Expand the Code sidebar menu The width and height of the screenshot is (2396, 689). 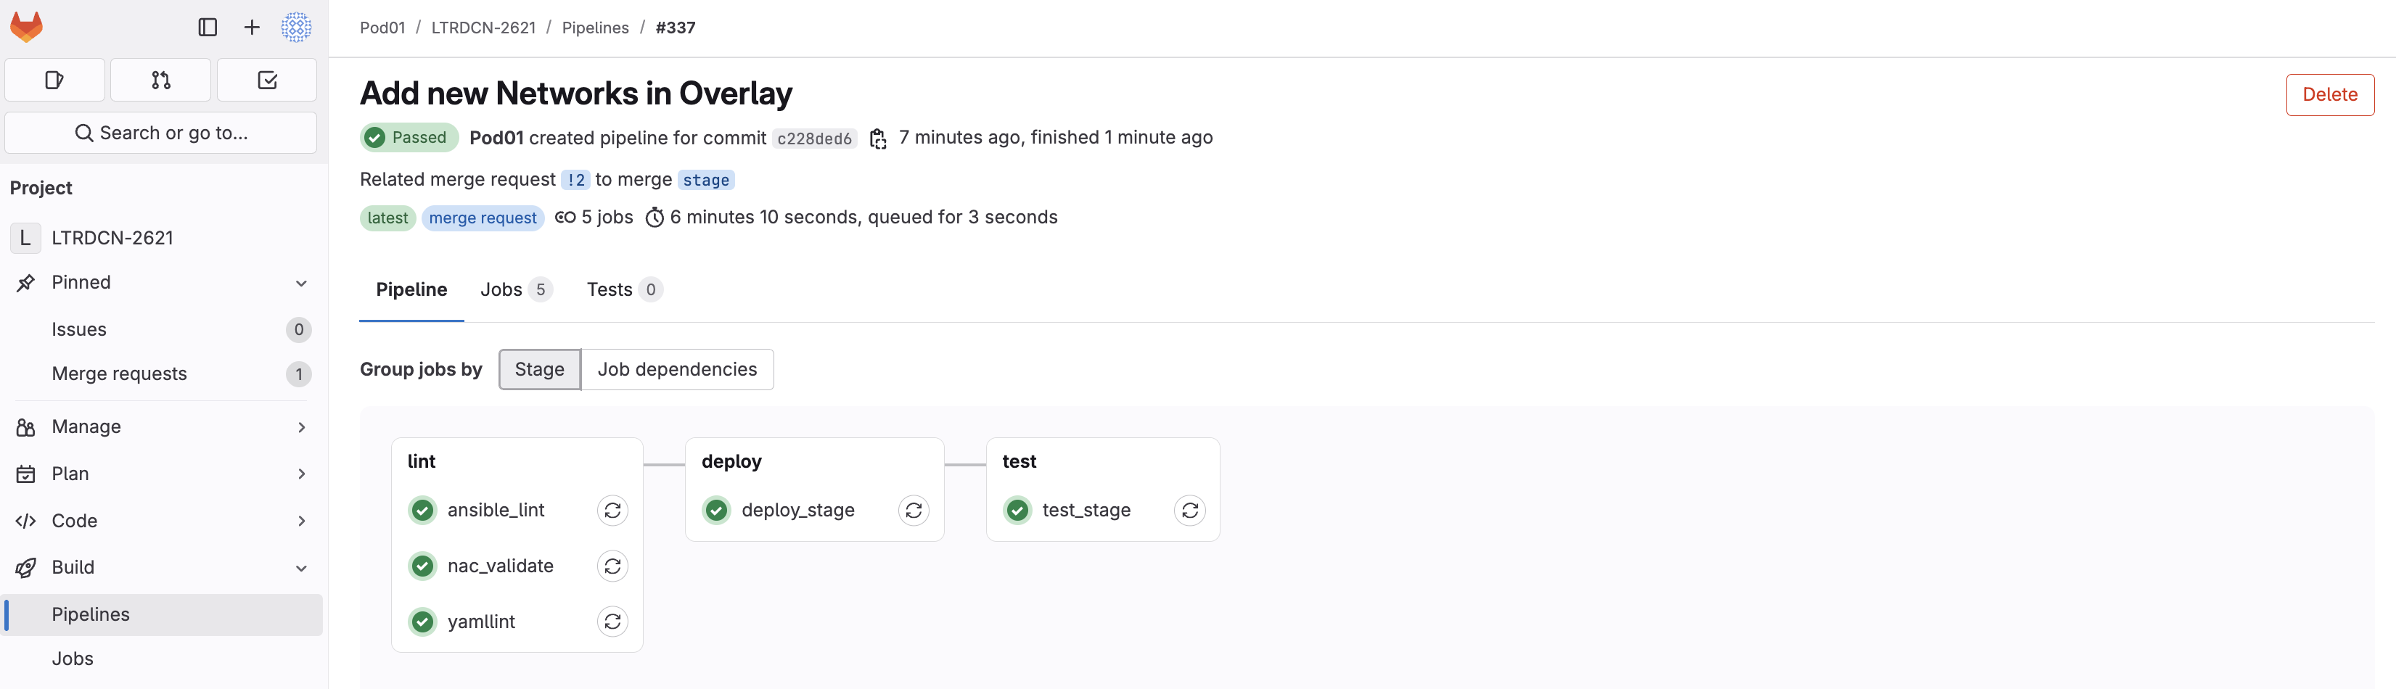301,521
